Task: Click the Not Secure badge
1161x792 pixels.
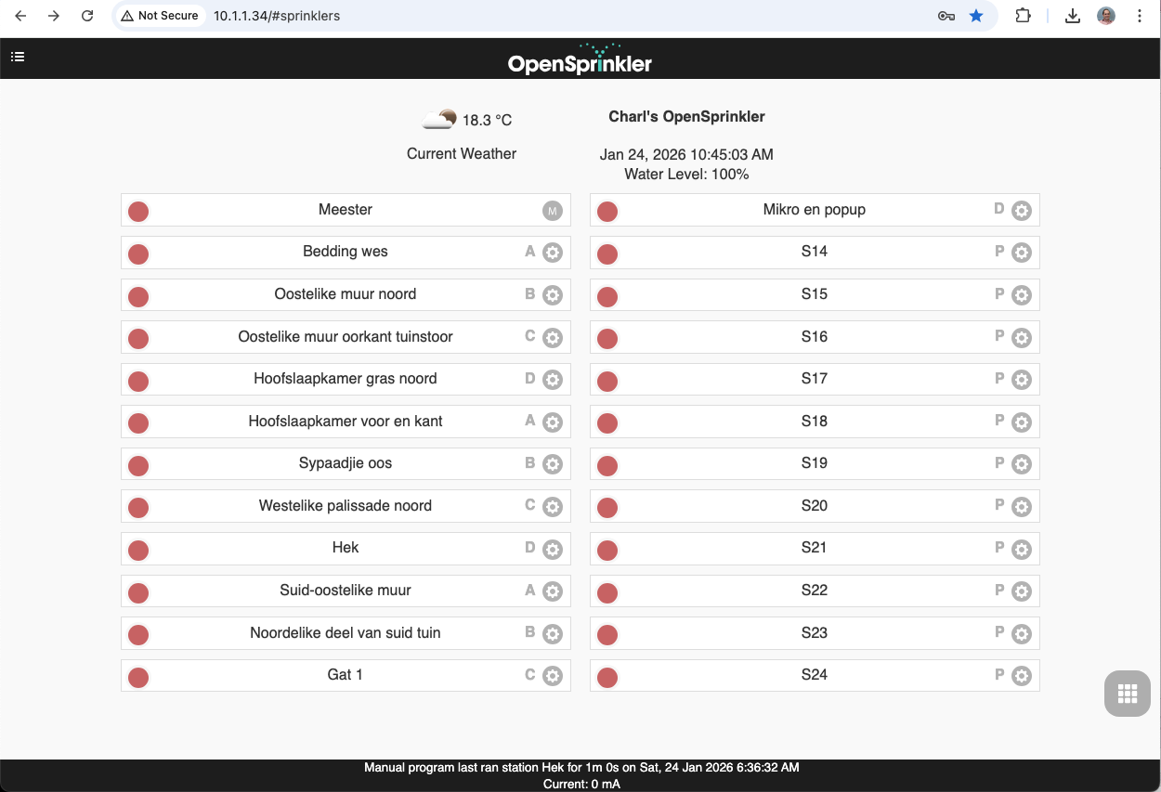Action: 159,16
